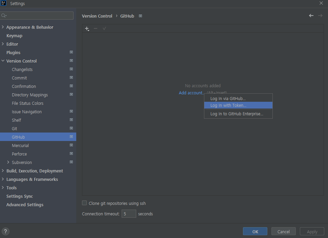
Task: Expand the Tools section
Action: click(3, 188)
